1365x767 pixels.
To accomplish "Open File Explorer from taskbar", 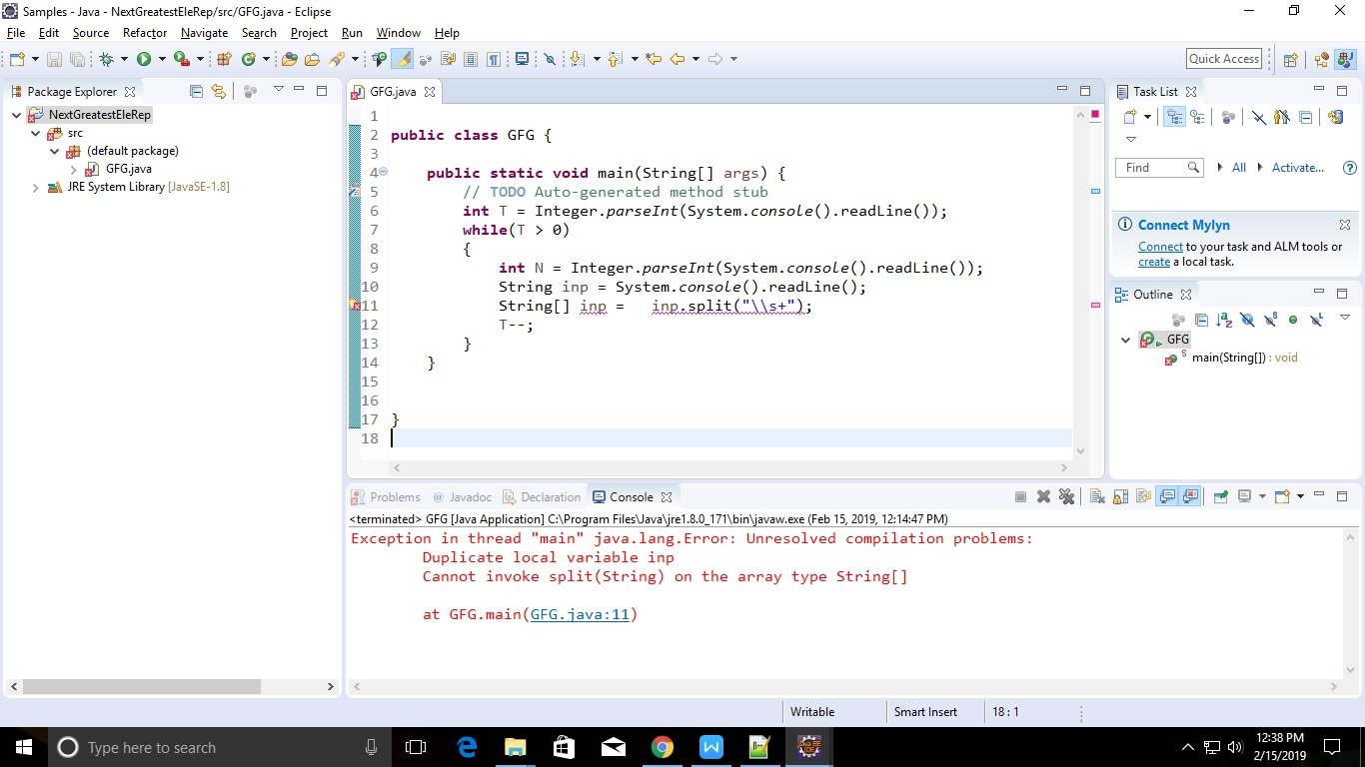I will pyautogui.click(x=515, y=747).
